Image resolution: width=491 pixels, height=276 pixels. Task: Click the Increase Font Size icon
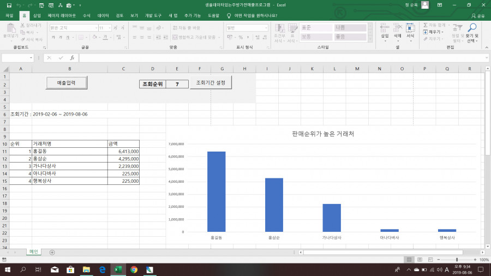[116, 28]
